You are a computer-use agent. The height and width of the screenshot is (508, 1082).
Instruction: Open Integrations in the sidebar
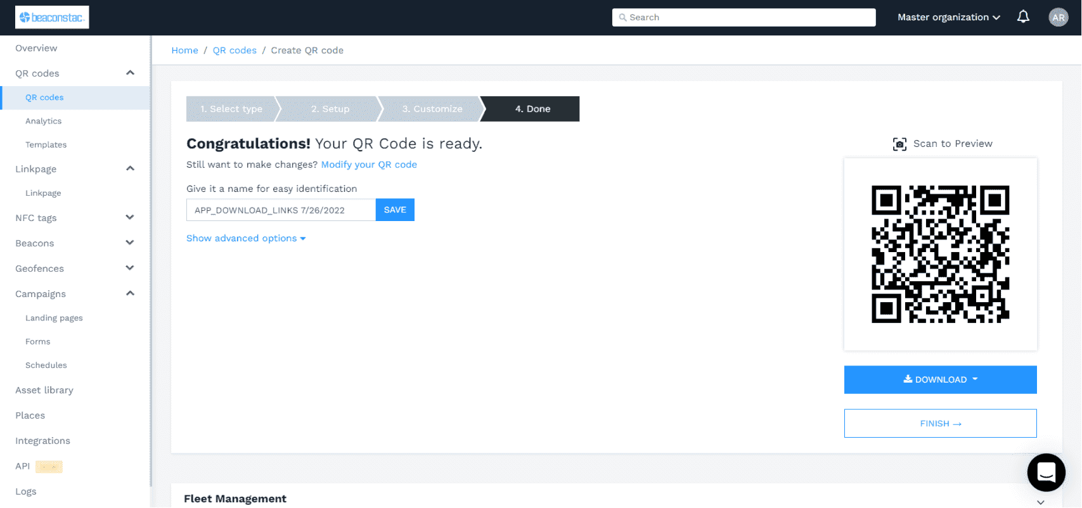(42, 441)
